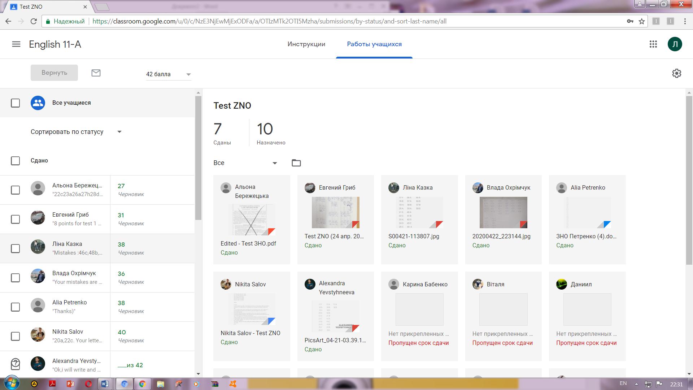The image size is (693, 390).
Task: Open the 42 балла points dropdown
Action: coord(168,74)
